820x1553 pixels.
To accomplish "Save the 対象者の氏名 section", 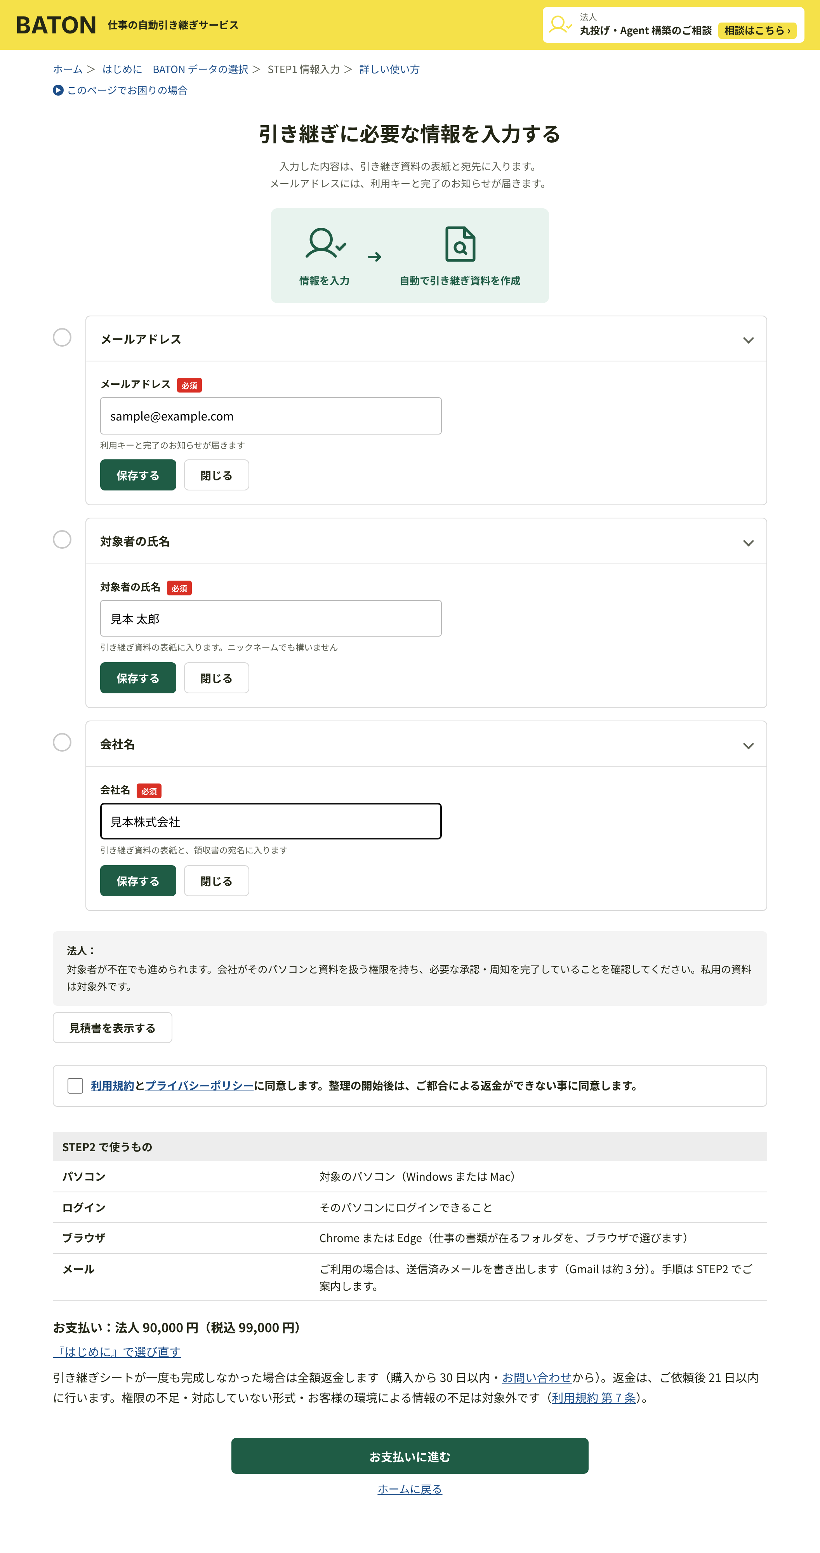I will (x=138, y=678).
